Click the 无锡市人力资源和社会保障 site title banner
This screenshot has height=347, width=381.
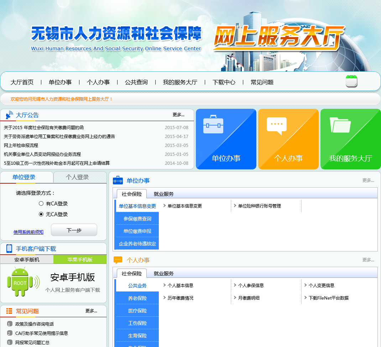(116, 33)
